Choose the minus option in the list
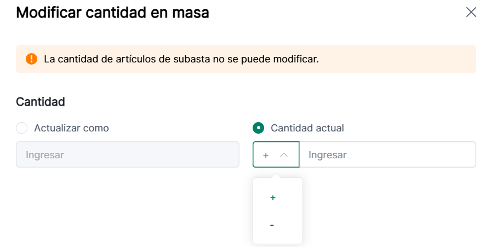497x247 pixels. tap(272, 225)
